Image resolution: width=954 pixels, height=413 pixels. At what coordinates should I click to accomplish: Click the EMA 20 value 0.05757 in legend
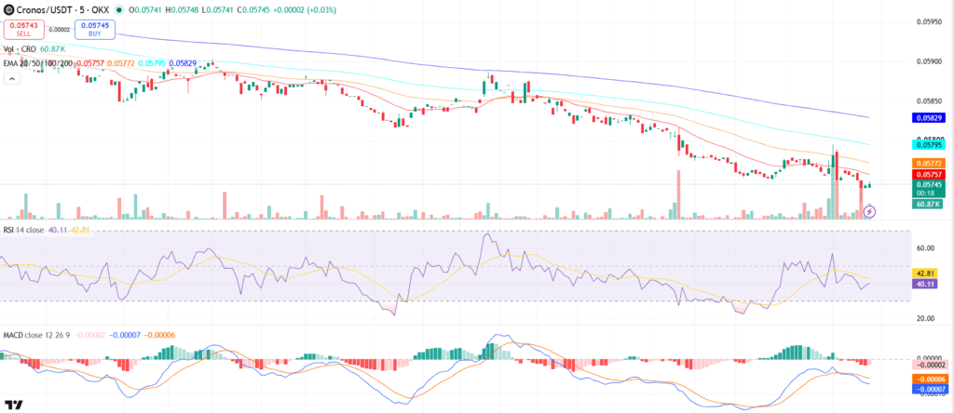[x=91, y=63]
